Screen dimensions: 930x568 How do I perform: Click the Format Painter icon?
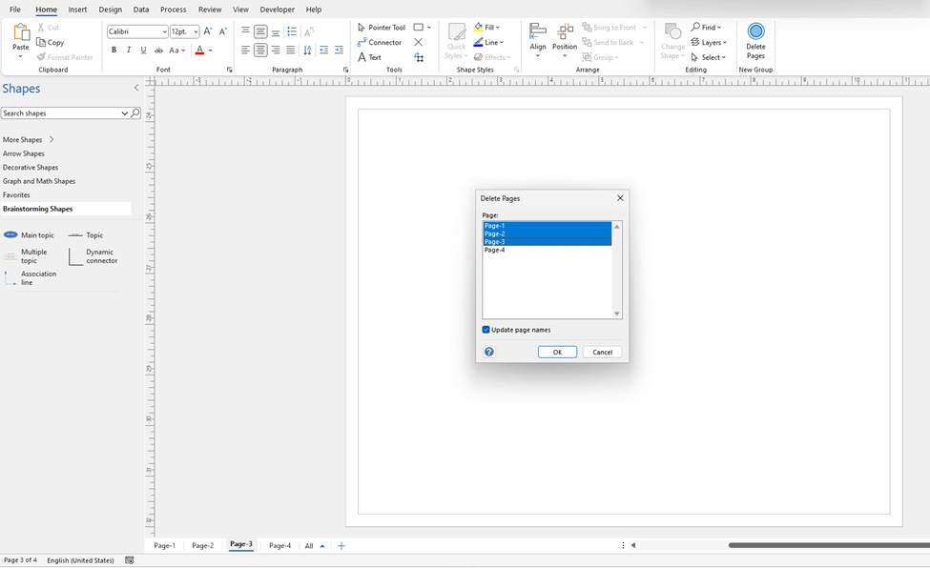point(41,57)
